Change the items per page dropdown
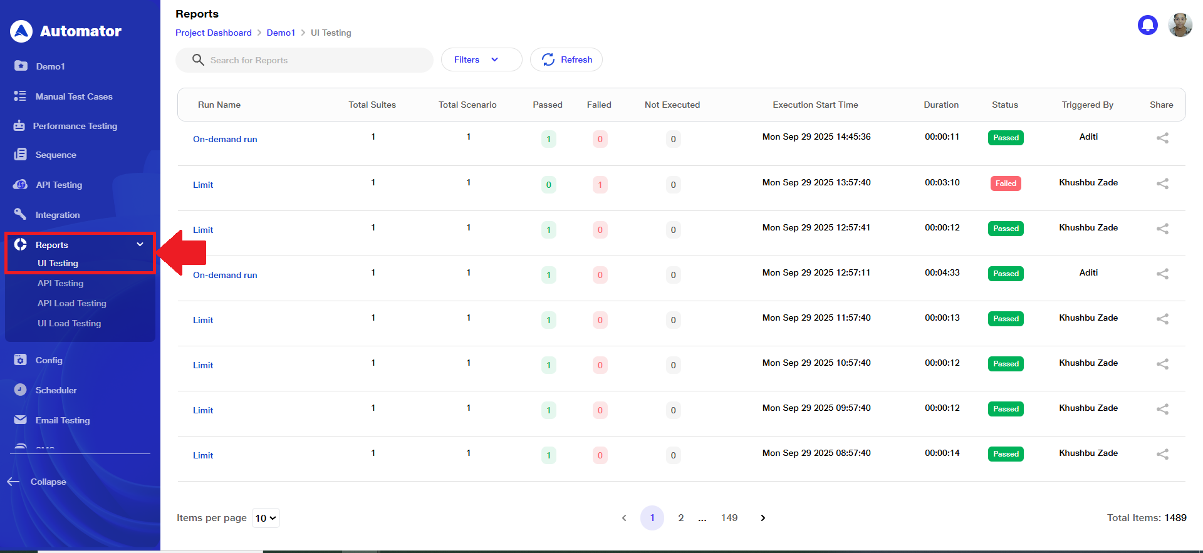Image resolution: width=1203 pixels, height=553 pixels. tap(266, 518)
